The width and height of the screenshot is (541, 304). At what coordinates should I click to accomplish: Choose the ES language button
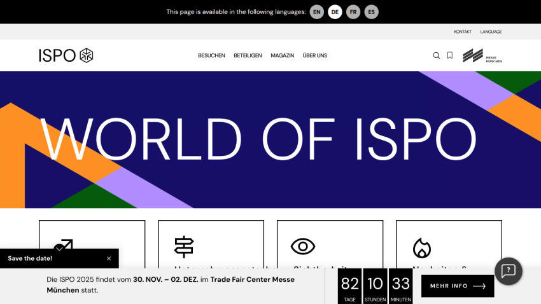click(x=371, y=12)
